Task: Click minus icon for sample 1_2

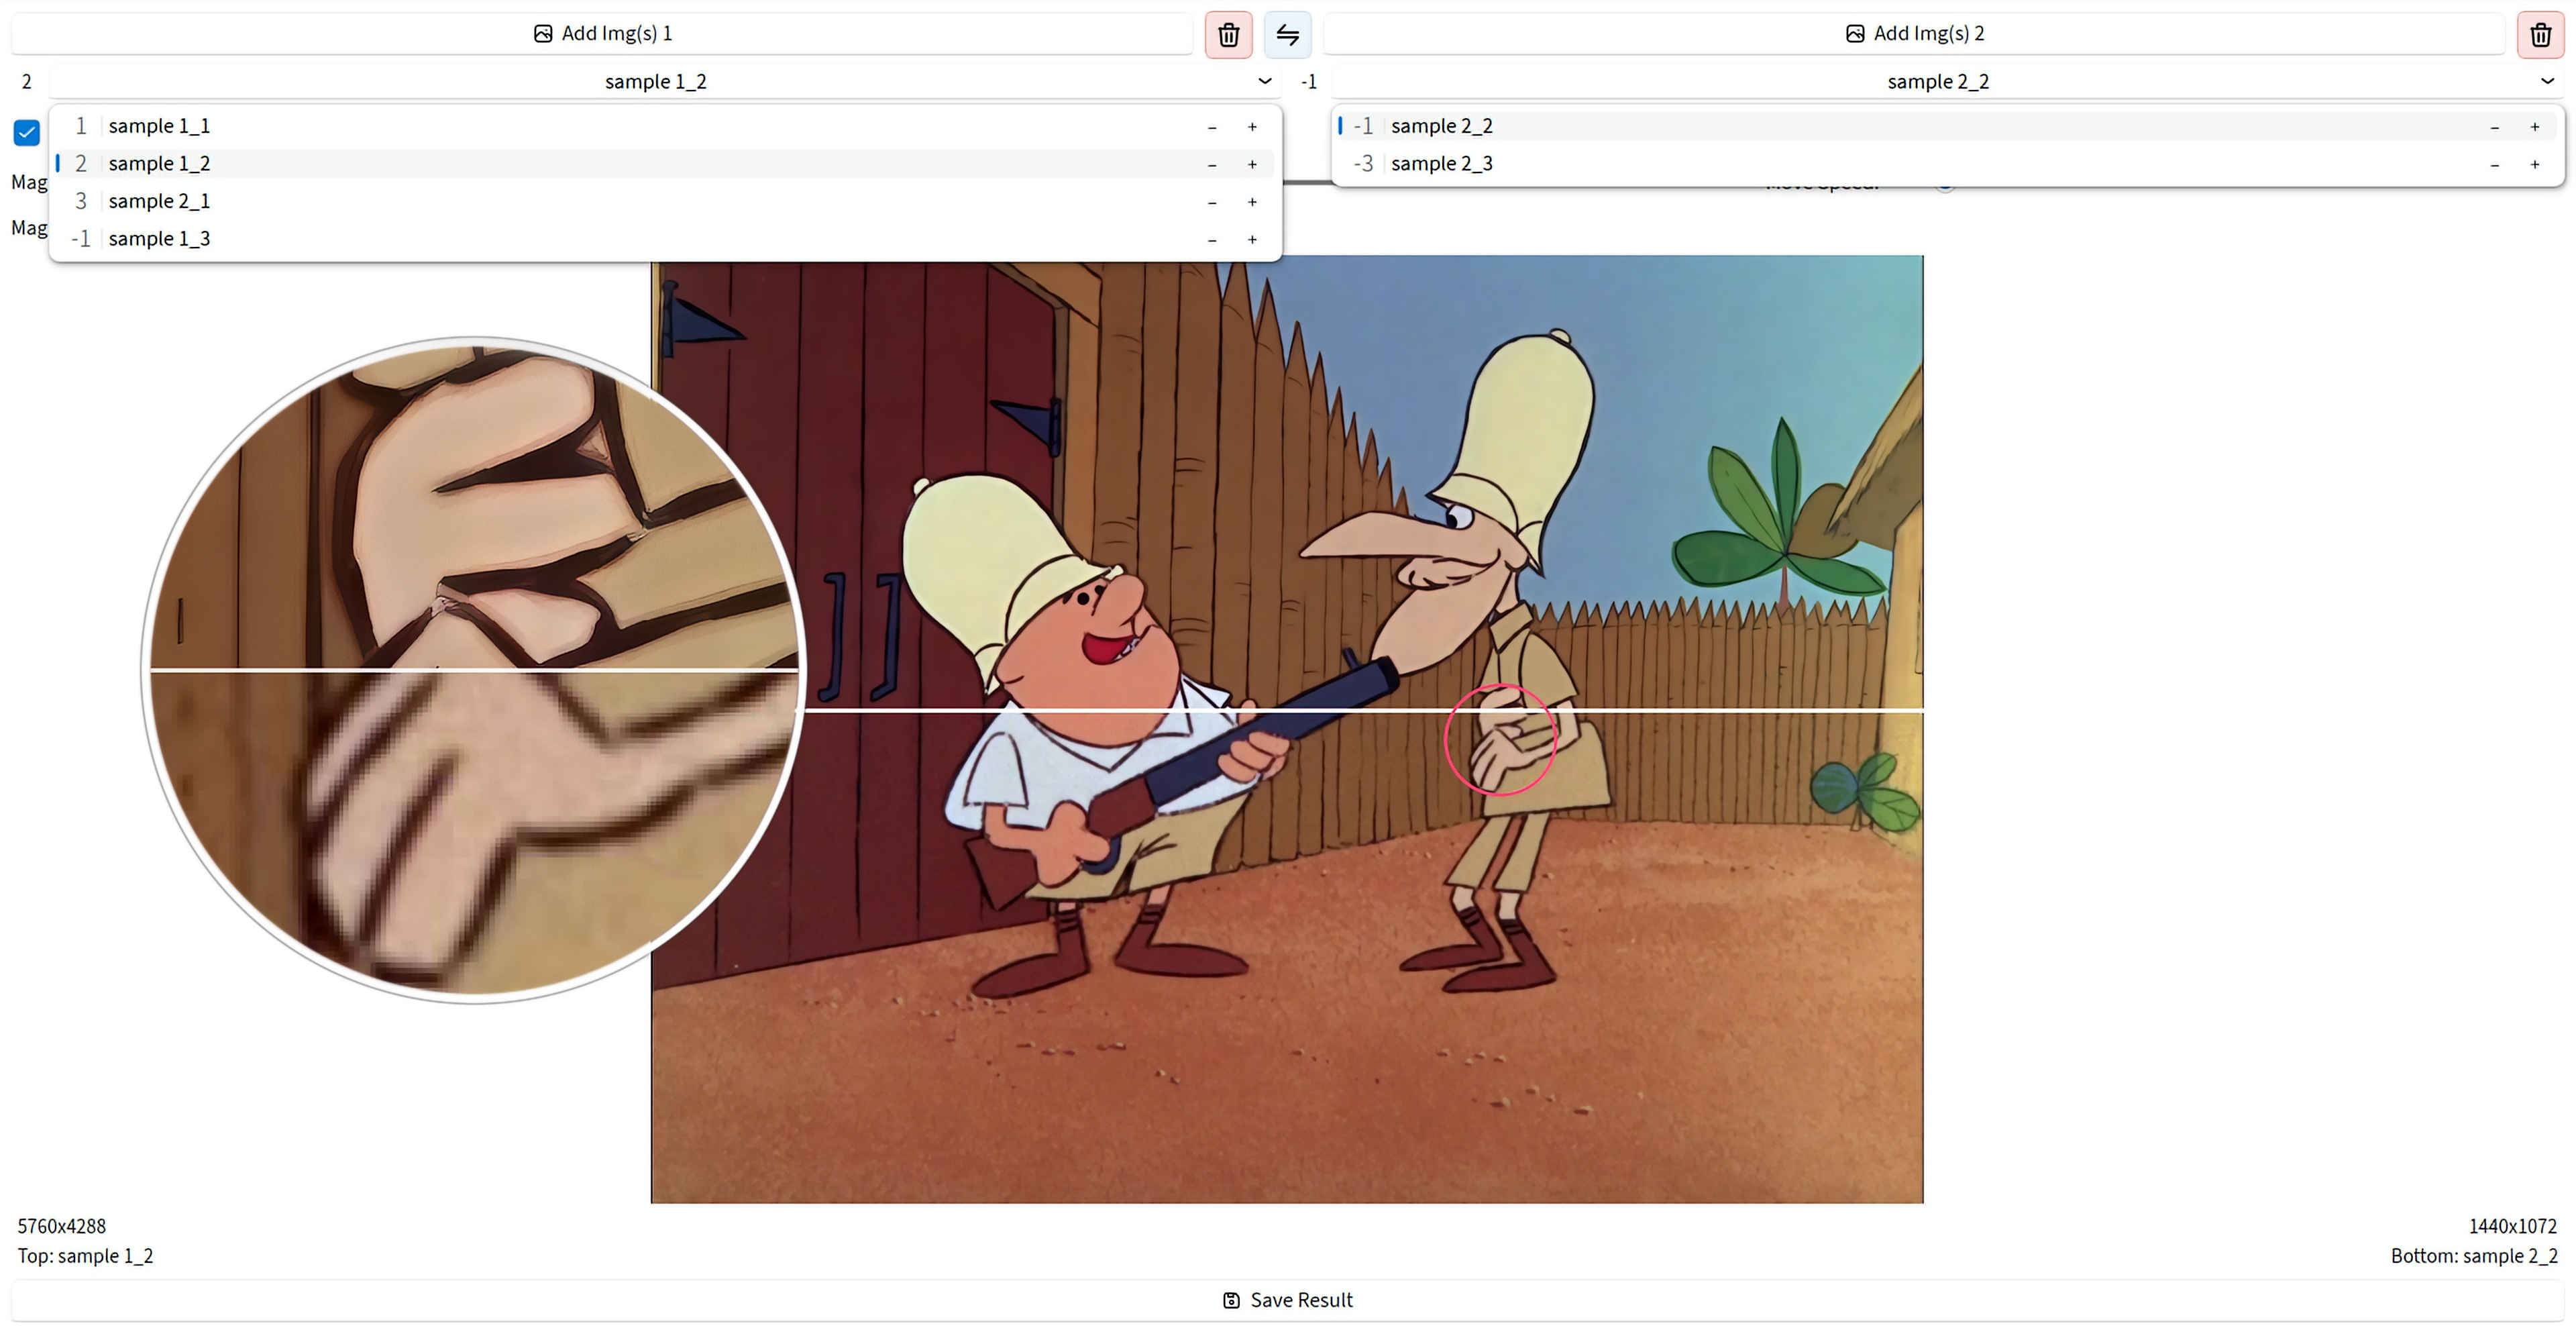Action: point(1212,165)
